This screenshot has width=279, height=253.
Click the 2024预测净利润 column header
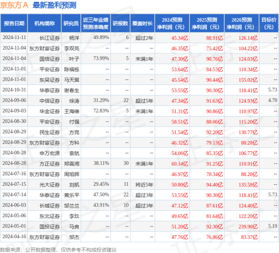(x=173, y=23)
